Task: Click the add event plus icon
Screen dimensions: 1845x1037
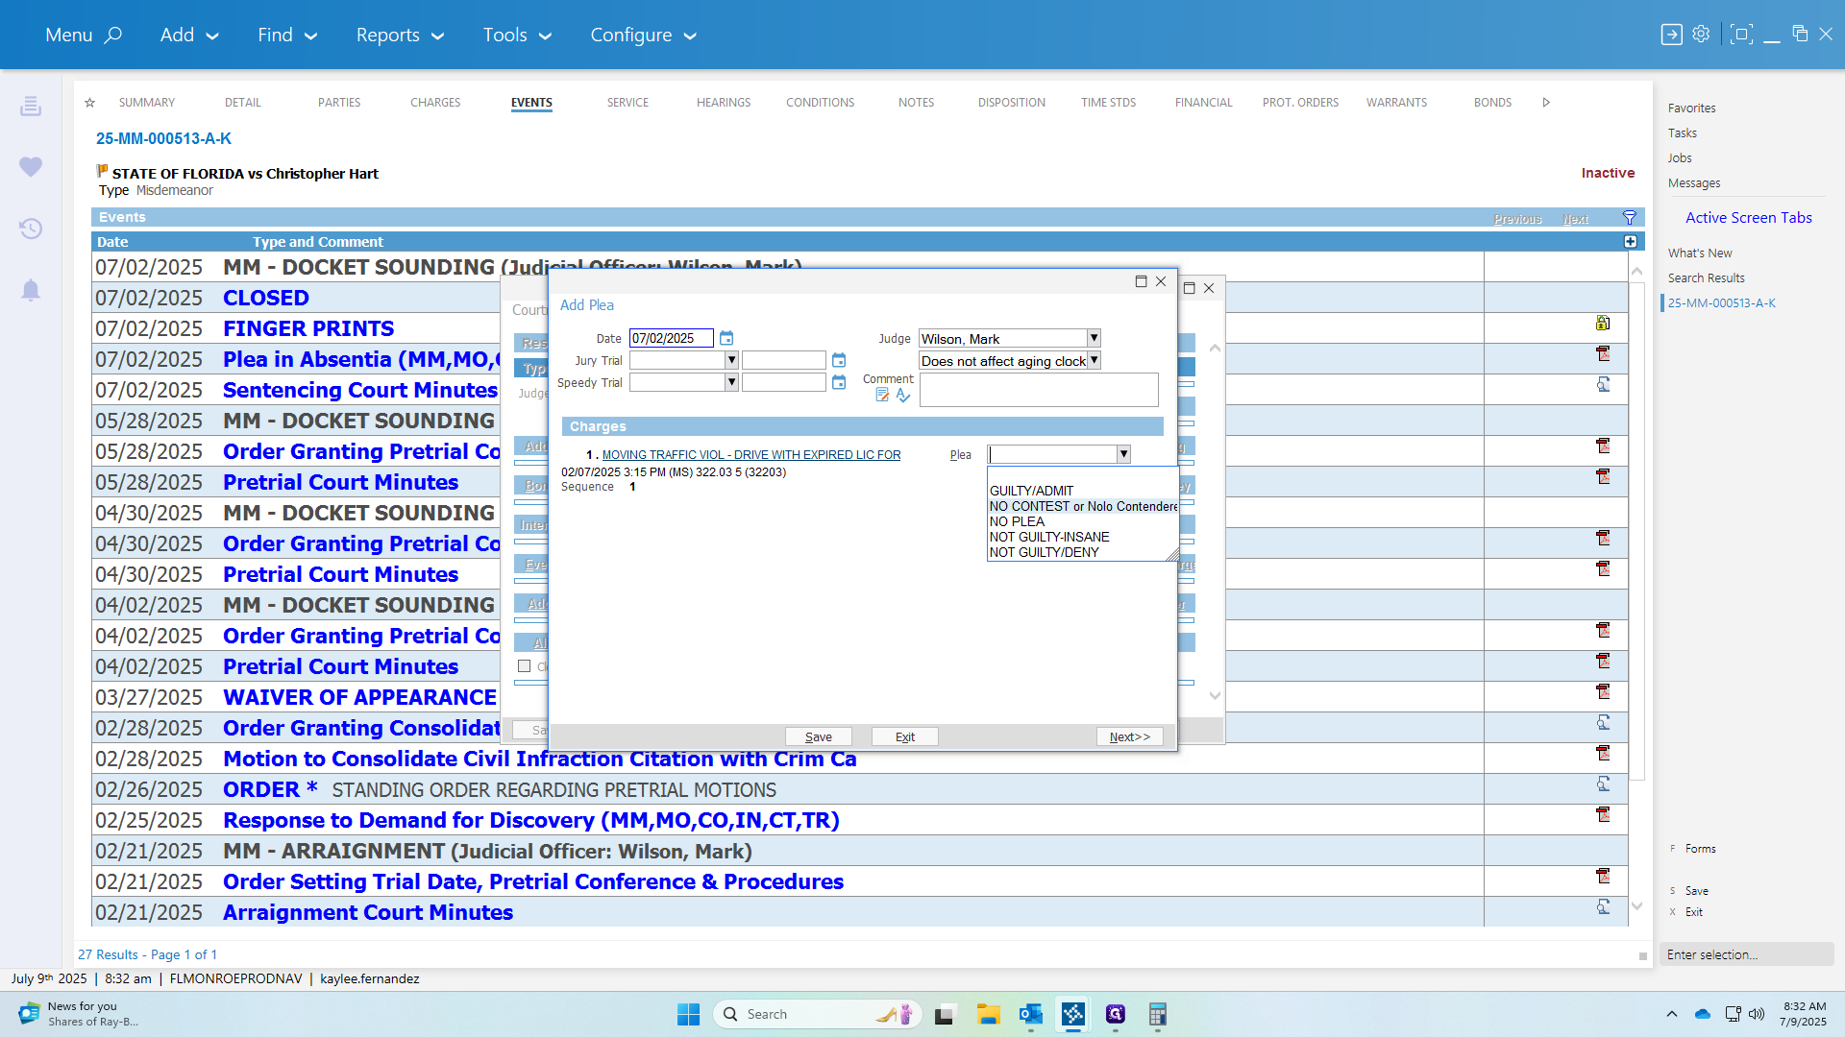Action: coord(1631,242)
